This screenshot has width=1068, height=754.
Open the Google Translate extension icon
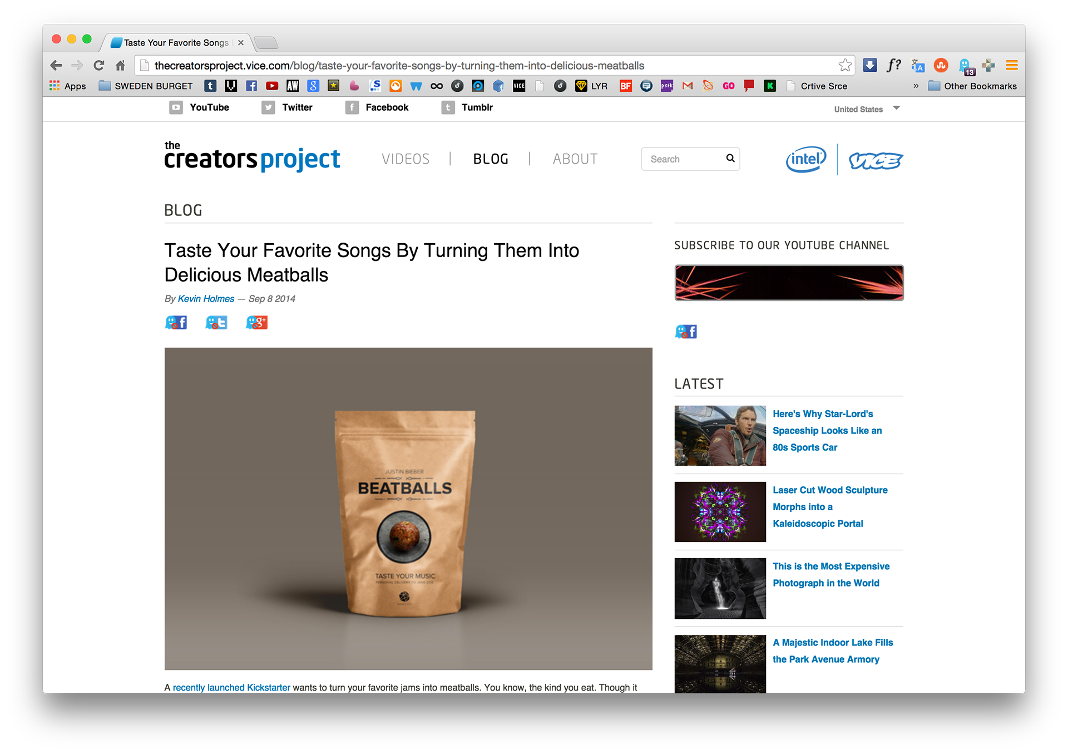point(918,66)
